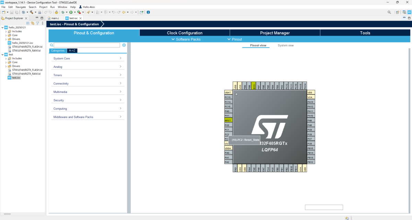
Task: Maximize the Project Explorer panel
Action: click(x=42, y=18)
